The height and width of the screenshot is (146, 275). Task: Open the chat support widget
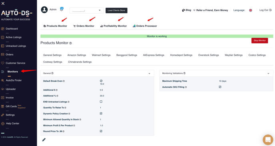[x=268, y=140]
